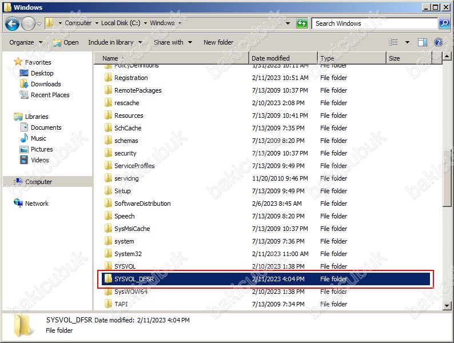Select Libraries in the navigation pane
This screenshot has width=454, height=343.
(x=37, y=117)
